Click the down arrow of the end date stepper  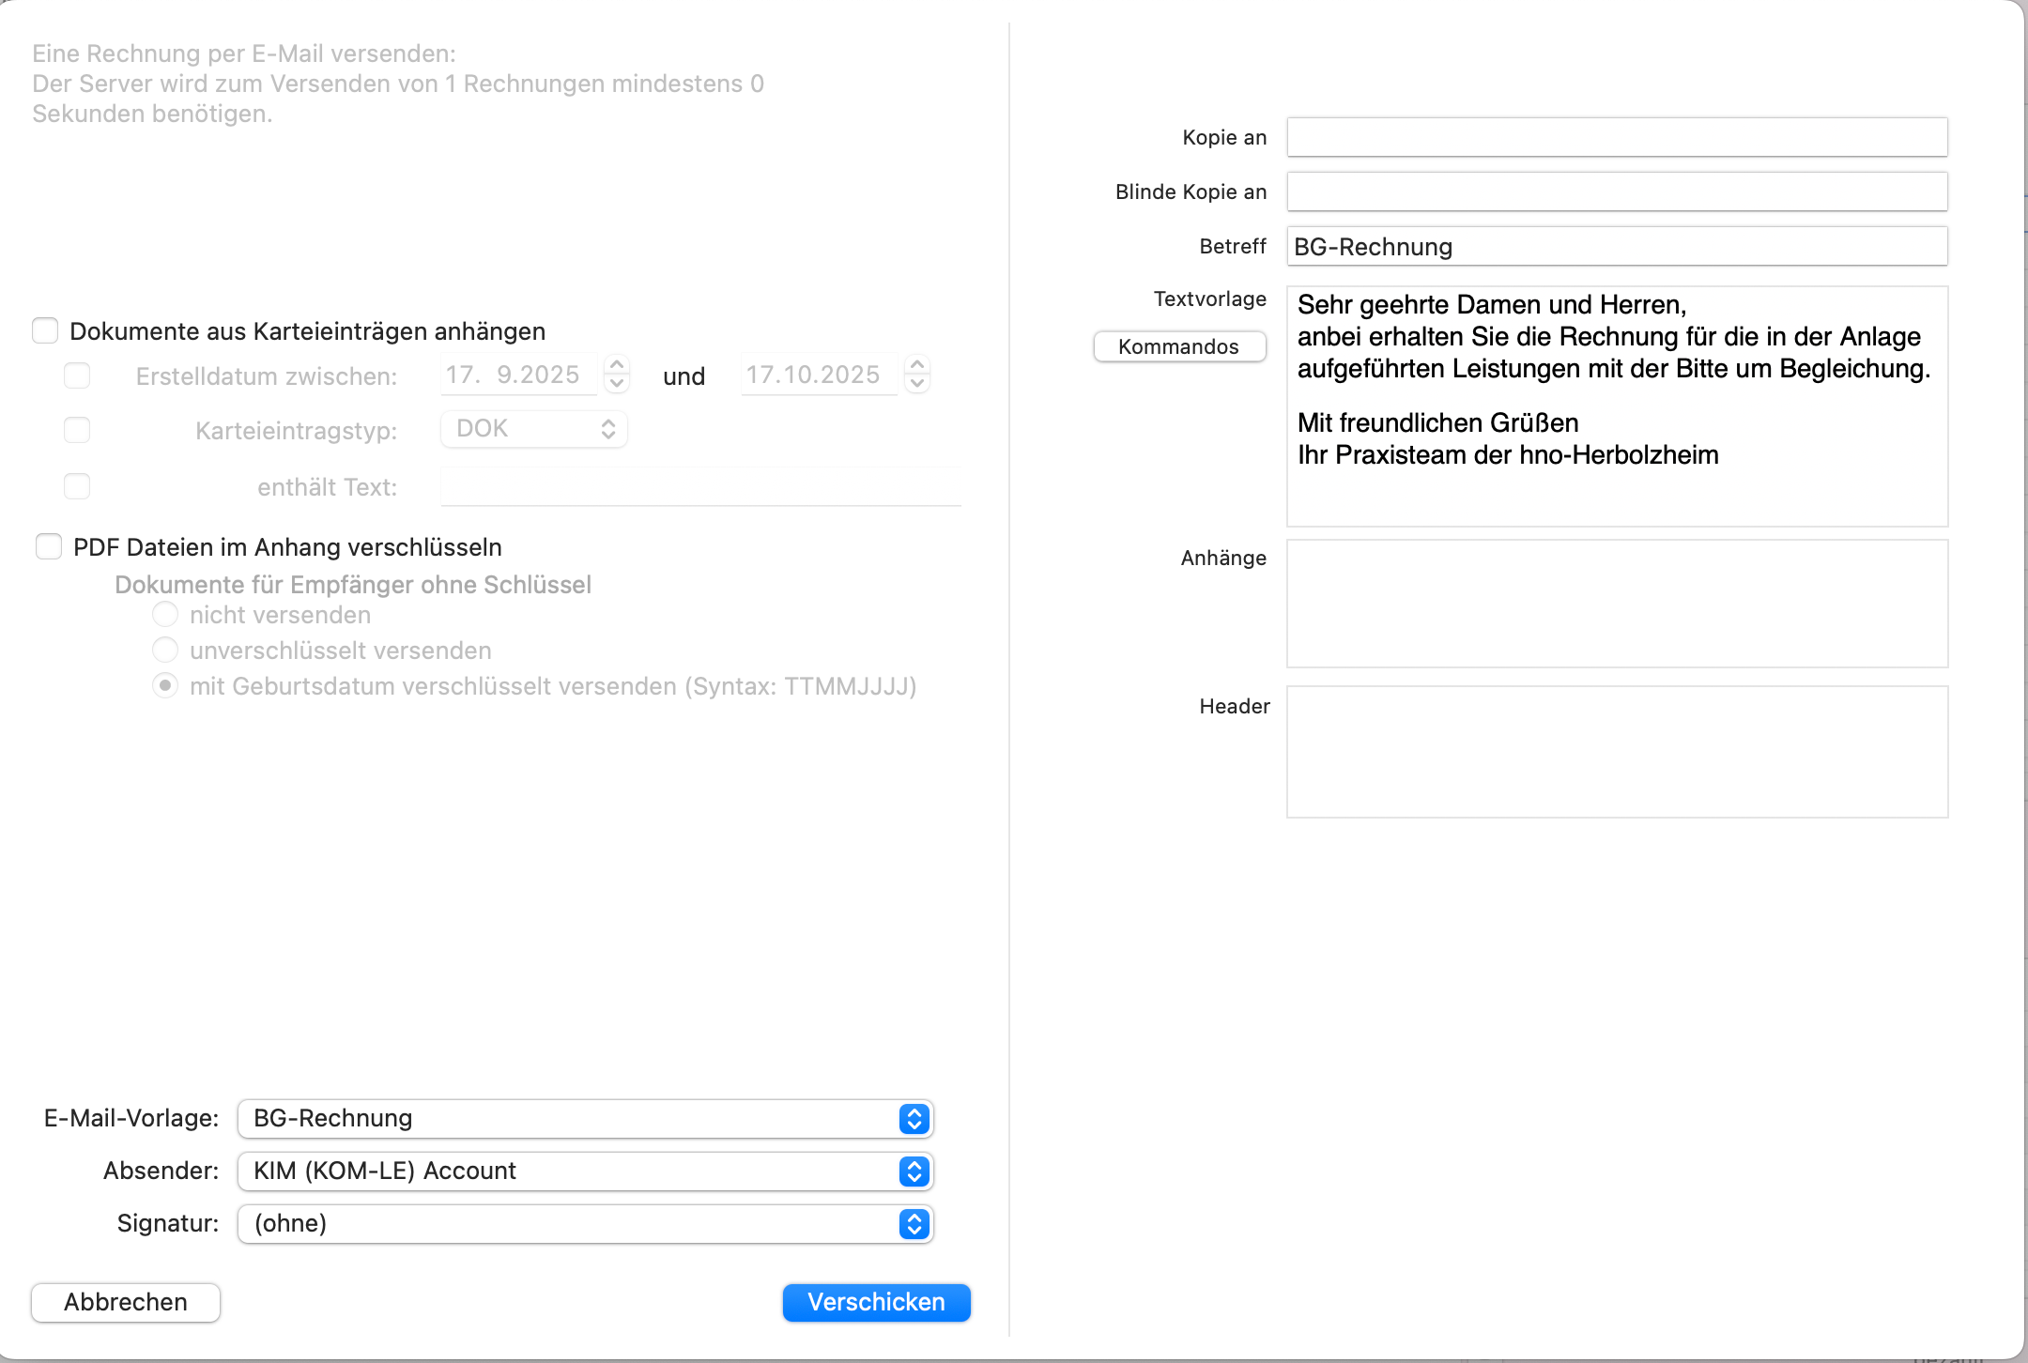(x=917, y=383)
